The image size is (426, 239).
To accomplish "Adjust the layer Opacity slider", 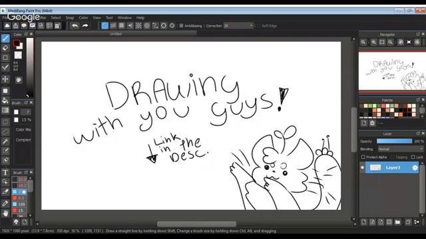I will (394, 141).
